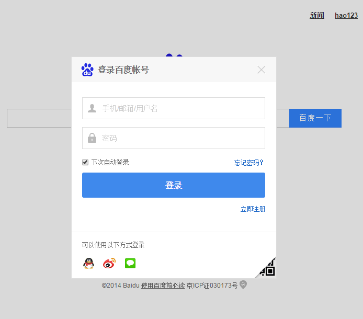Open 立即注册 registration link
363x319 pixels.
click(253, 209)
